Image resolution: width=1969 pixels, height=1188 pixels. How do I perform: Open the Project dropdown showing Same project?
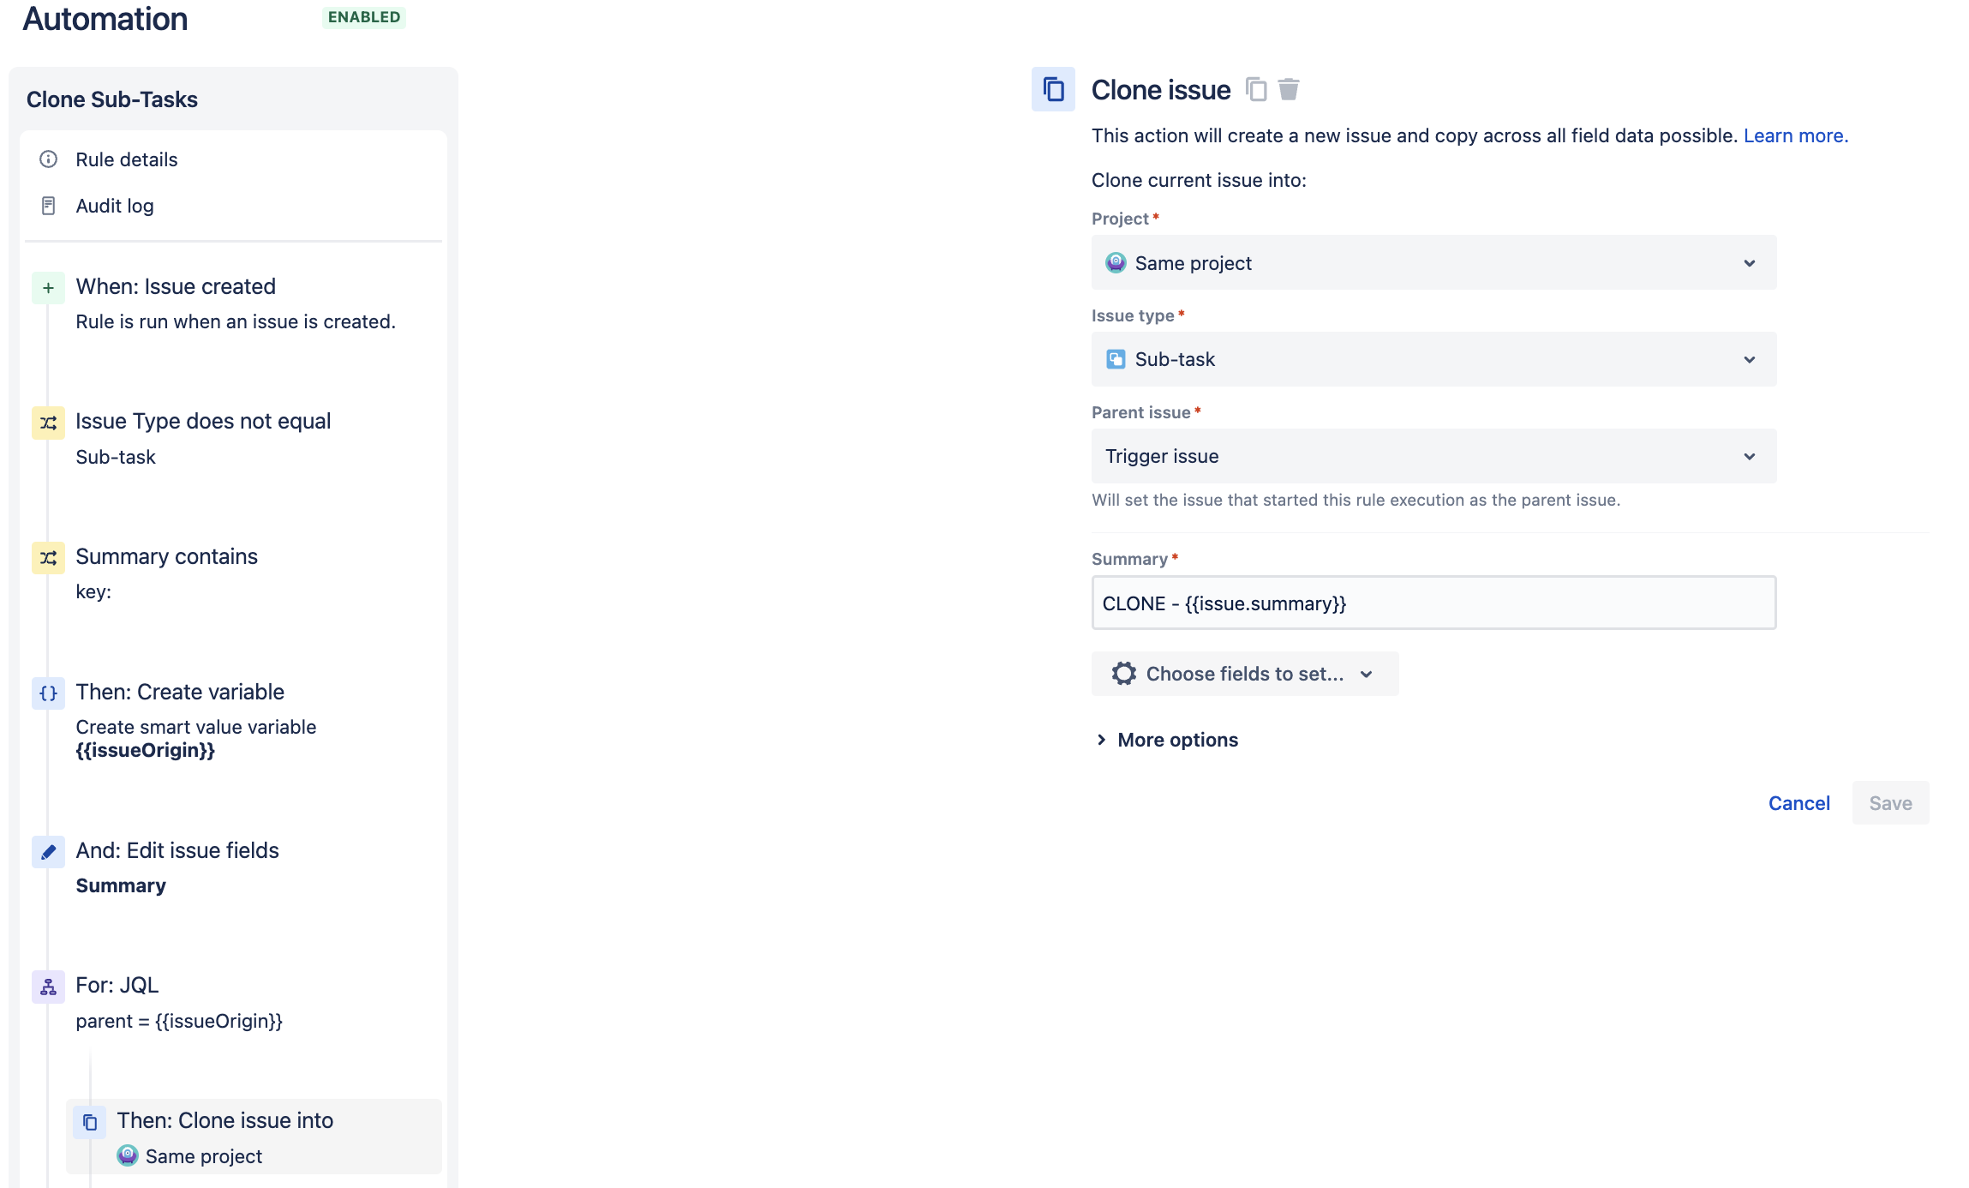1433,262
